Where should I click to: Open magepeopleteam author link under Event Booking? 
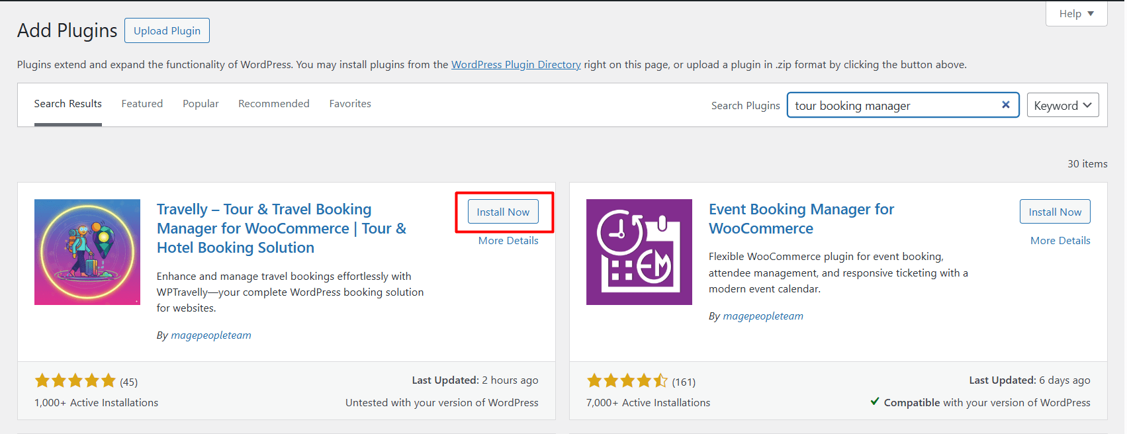(x=762, y=316)
